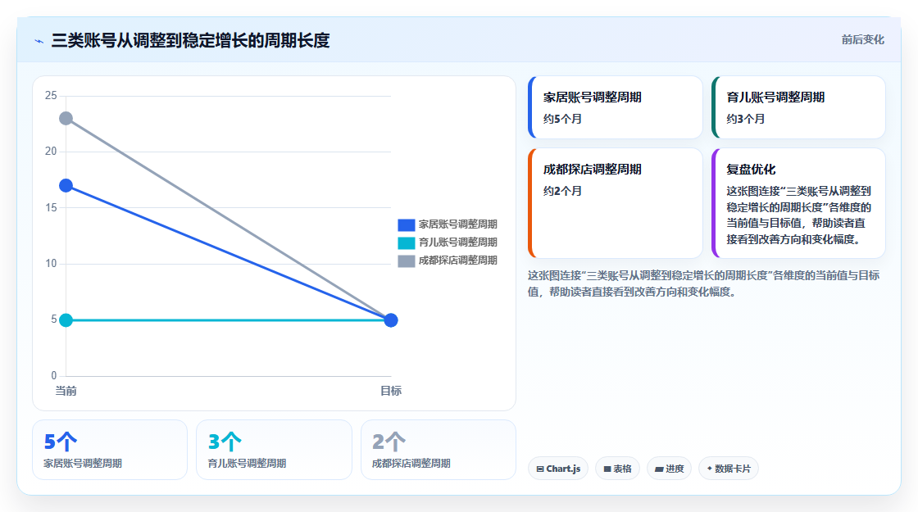Screen dimensions: 918x512
Task: Click the Chart.js tag
Action: coord(558,469)
